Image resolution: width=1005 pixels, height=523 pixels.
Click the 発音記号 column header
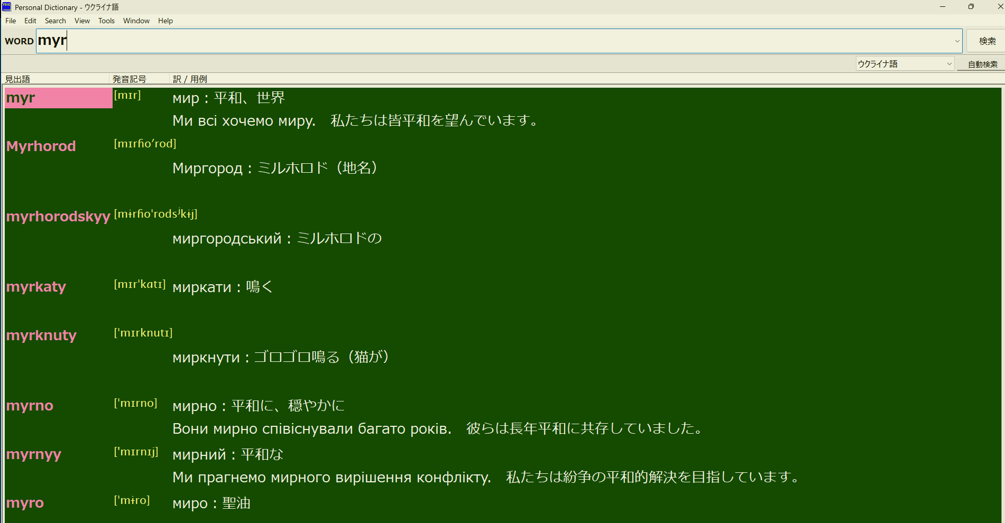140,79
